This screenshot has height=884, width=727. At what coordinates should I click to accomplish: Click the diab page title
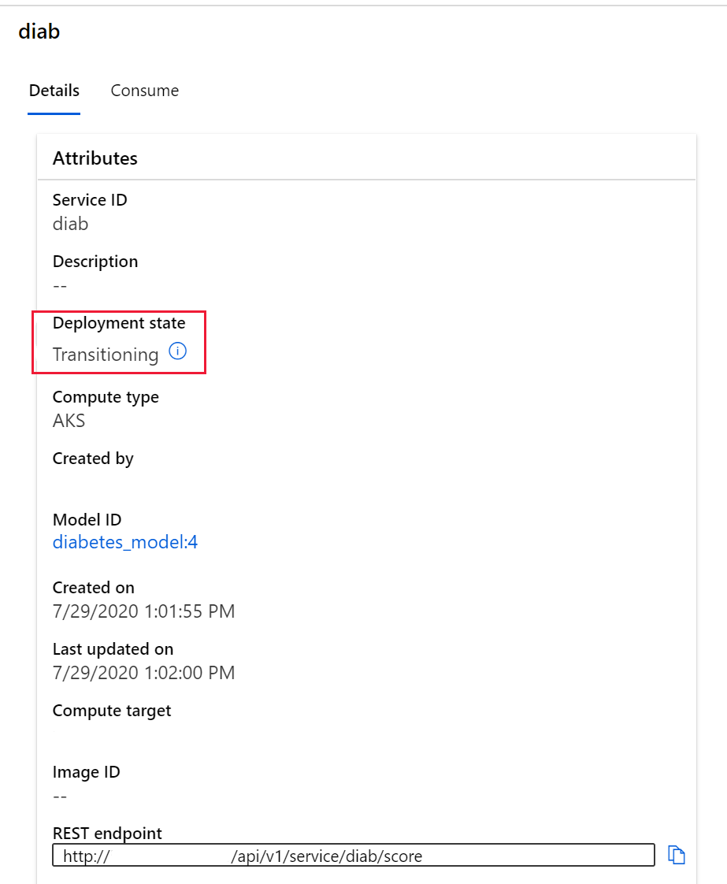click(39, 32)
